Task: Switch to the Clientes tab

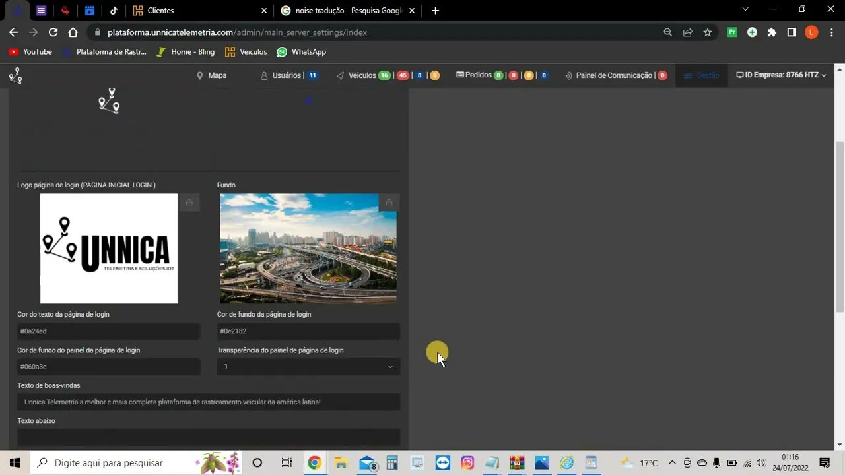Action: tap(198, 11)
